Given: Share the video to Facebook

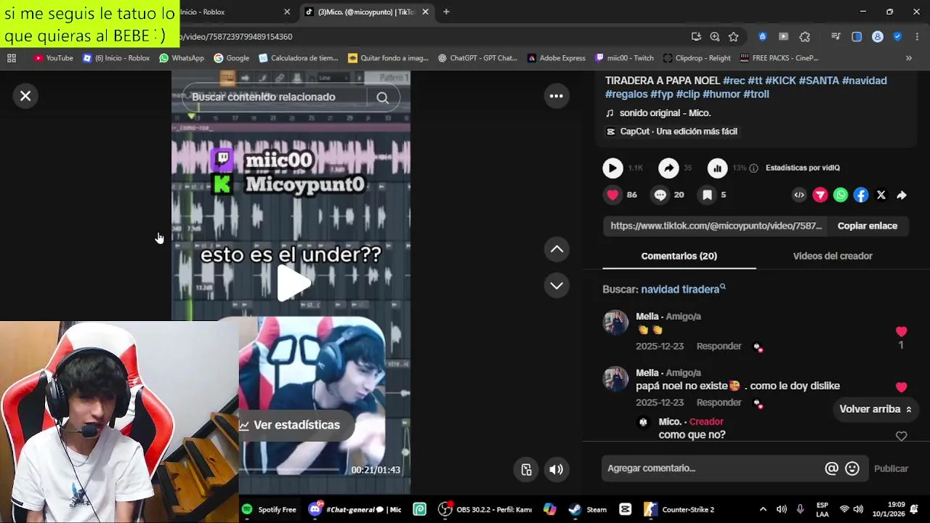Looking at the screenshot, I should (861, 195).
